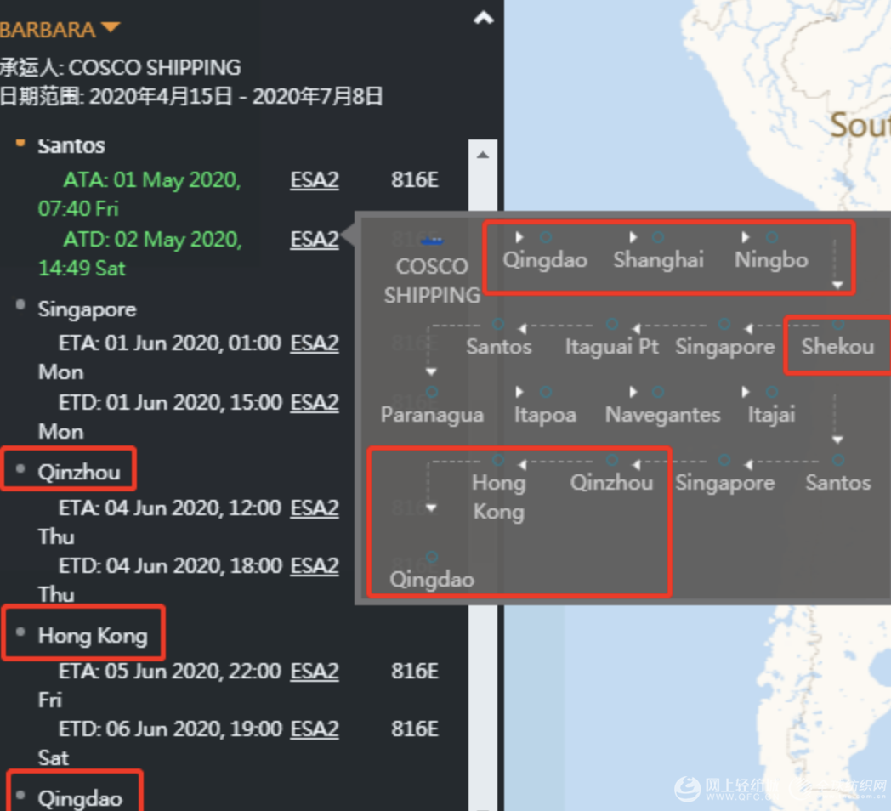Select Singapore in the port schedule list
This screenshot has width=891, height=811.
tap(87, 309)
